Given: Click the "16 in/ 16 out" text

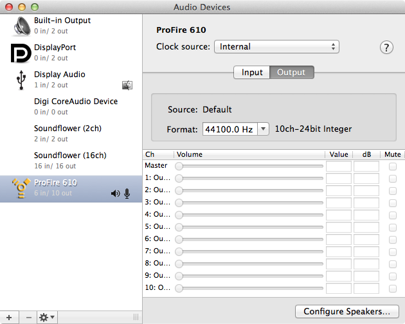Looking at the screenshot, I should [x=55, y=166].
